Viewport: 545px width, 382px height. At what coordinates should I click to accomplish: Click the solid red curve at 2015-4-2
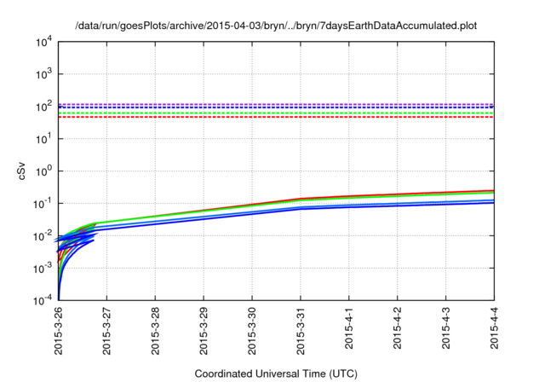tap(398, 194)
